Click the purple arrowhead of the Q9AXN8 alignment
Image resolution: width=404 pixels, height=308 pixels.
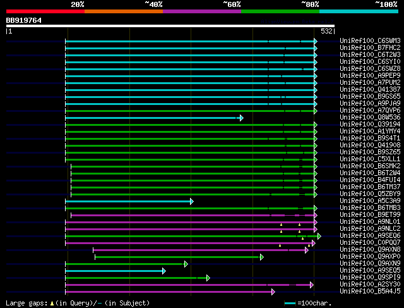pos(307,250)
